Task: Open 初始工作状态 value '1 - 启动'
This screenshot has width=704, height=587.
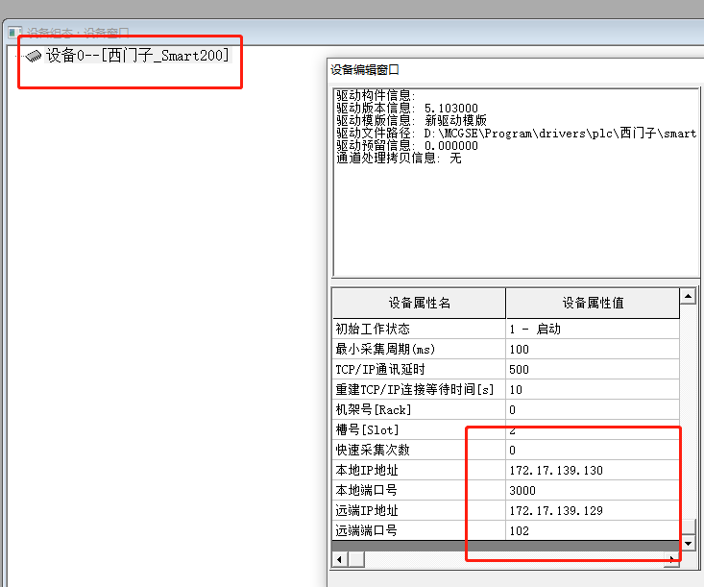Action: point(593,329)
